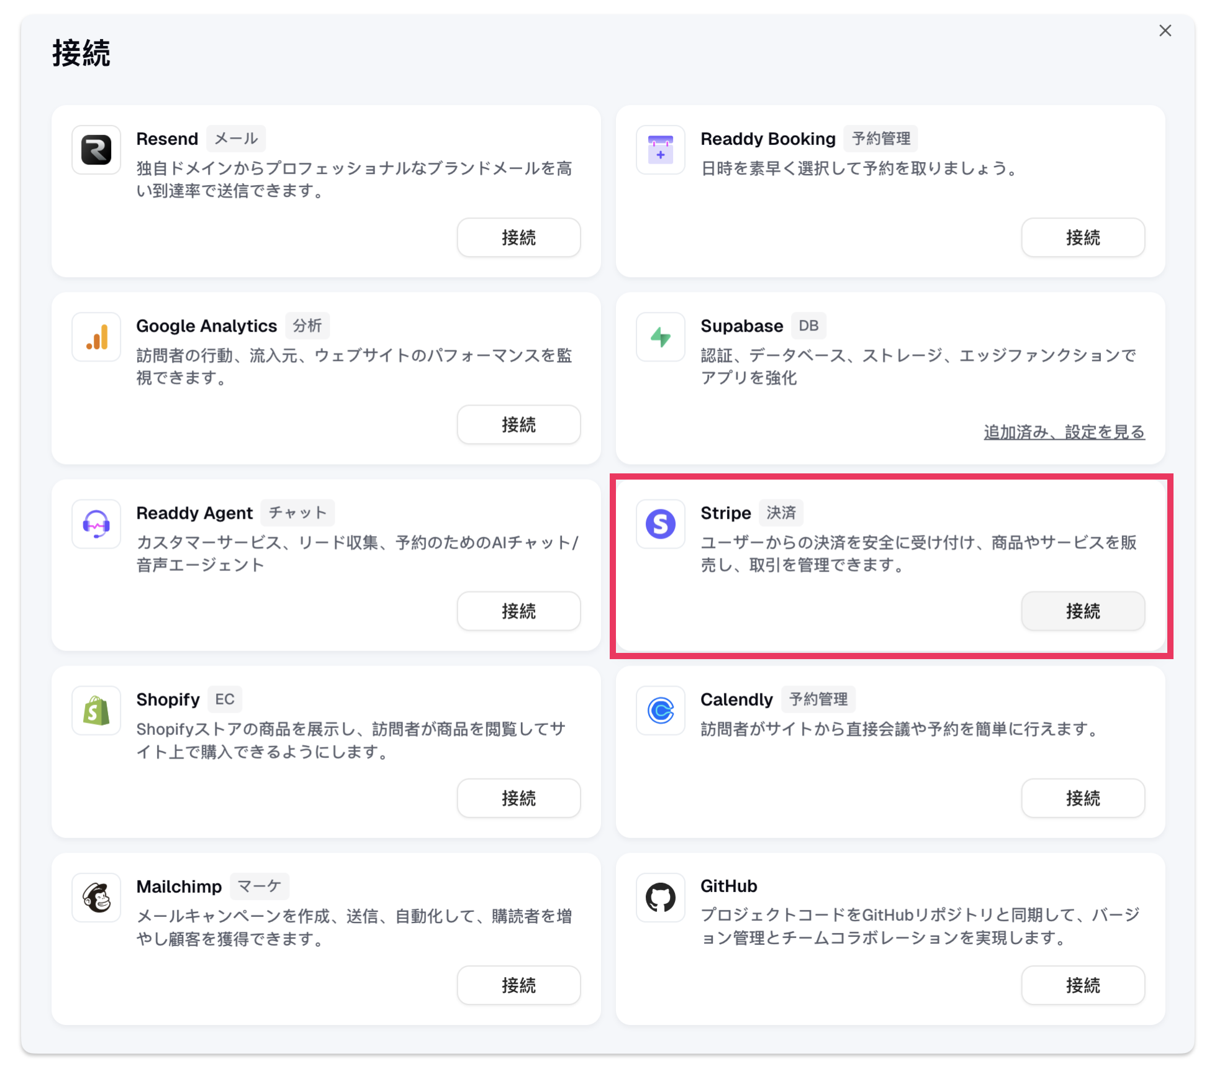
Task: Click Resend description about 独自ドメイン
Action: 354,180
